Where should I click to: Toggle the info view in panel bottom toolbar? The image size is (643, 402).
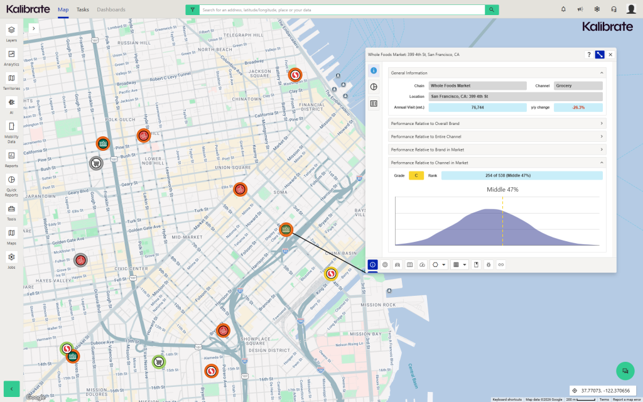(373, 265)
